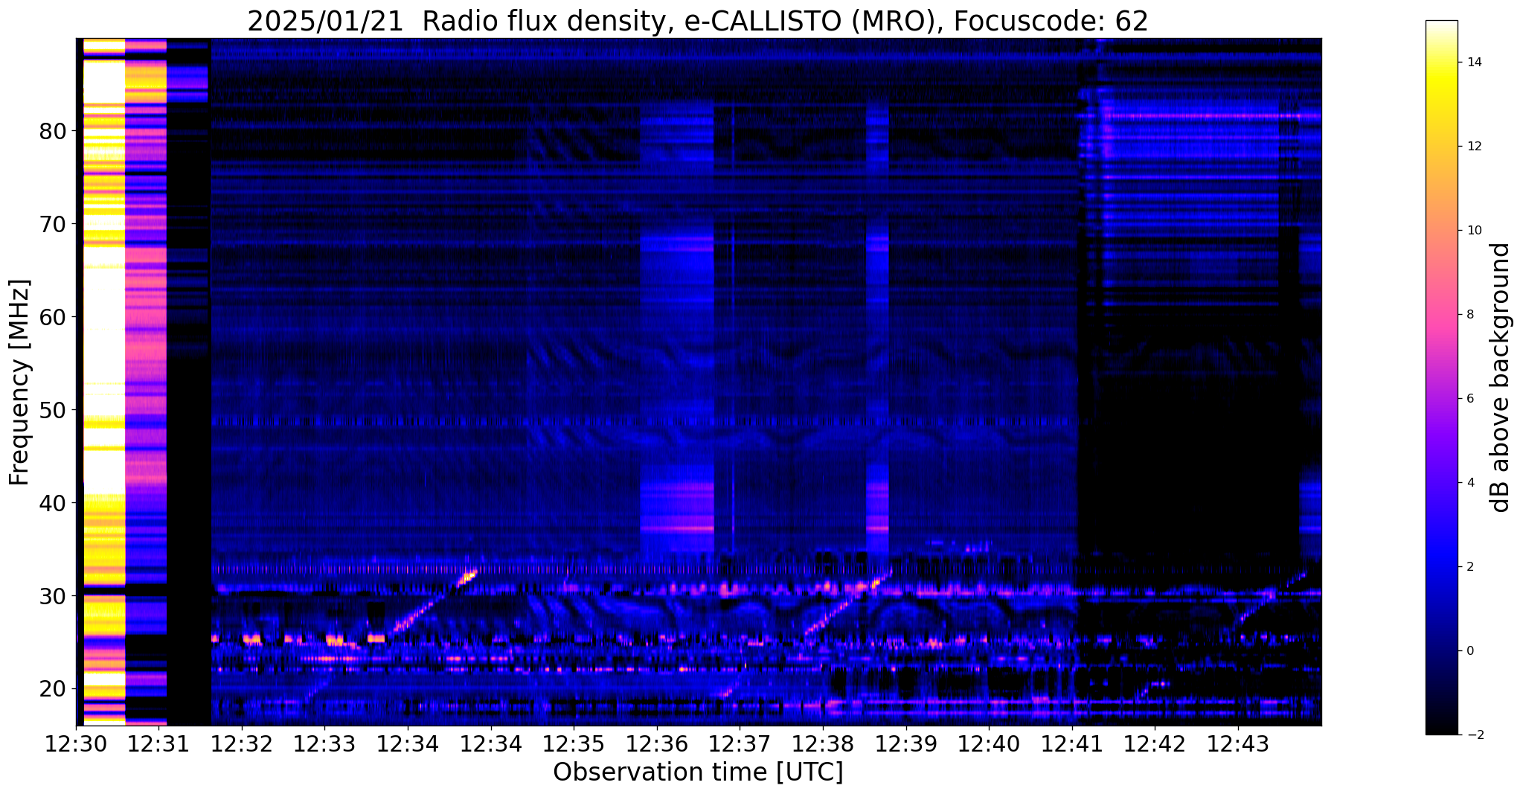Select the 12:33 time tick label
The image size is (1523, 794).
click(324, 744)
